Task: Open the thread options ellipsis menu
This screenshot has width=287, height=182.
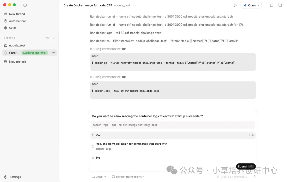Action: tap(135, 5)
